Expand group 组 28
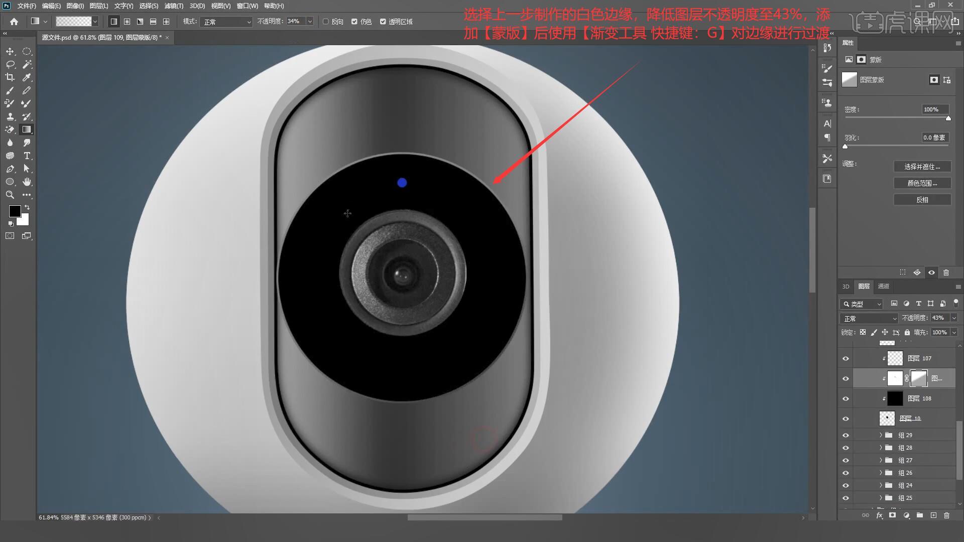 881,448
